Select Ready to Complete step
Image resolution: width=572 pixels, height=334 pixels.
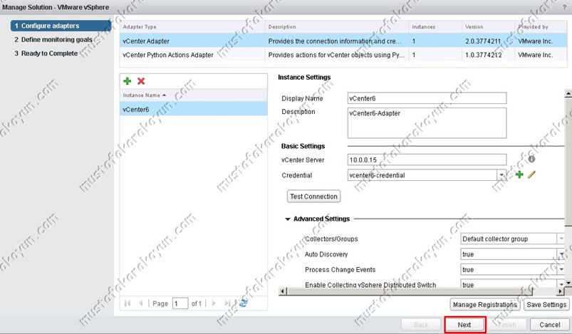tap(46, 53)
